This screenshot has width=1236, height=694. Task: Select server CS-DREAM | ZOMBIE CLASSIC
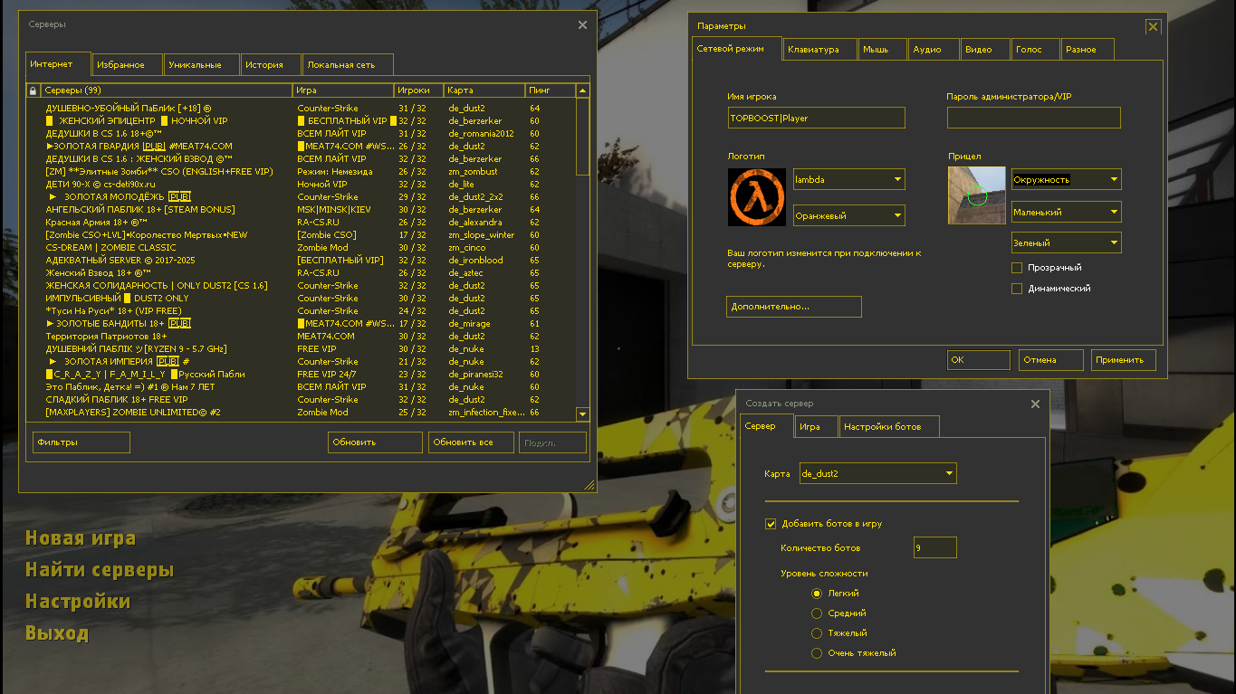click(302, 248)
